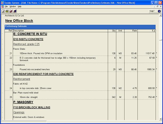Click the 655.50 total value
The width and height of the screenshot is (163, 124).
tap(152, 88)
